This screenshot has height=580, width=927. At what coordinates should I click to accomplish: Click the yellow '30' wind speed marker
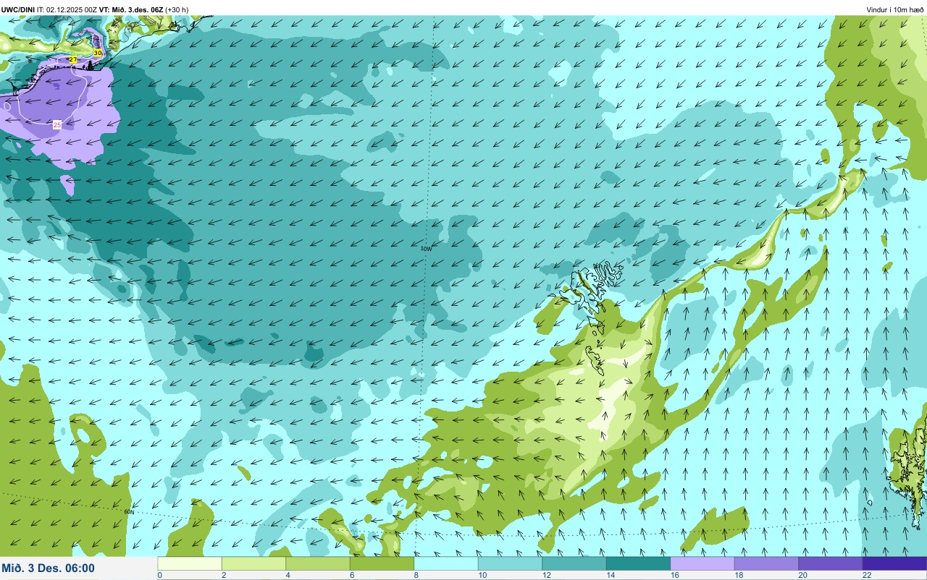[x=98, y=53]
